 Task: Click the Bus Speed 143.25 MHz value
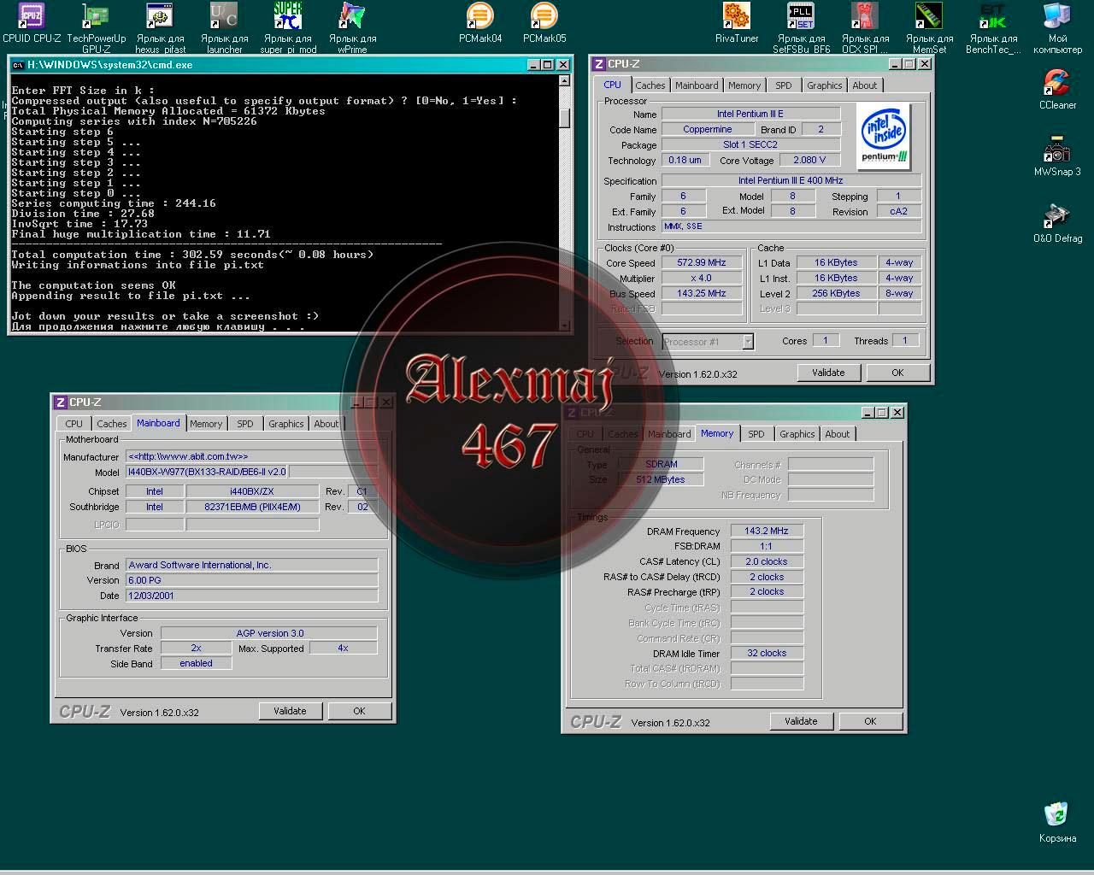(x=702, y=293)
